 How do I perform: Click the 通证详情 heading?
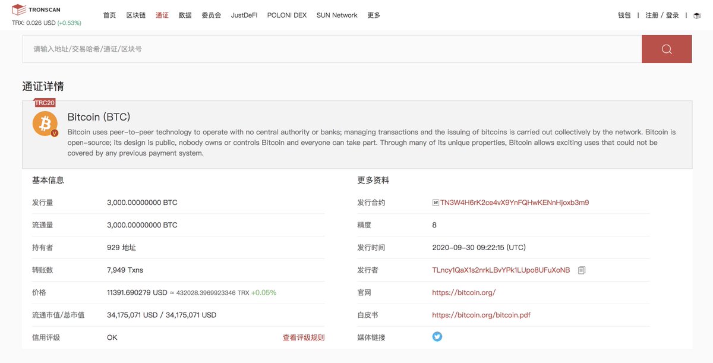(43, 87)
